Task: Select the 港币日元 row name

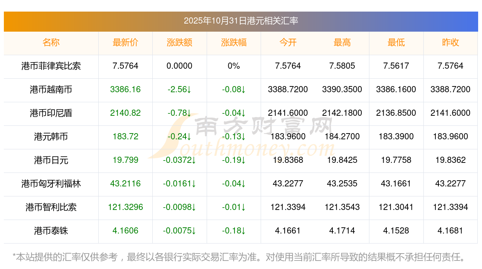Action: click(x=51, y=160)
